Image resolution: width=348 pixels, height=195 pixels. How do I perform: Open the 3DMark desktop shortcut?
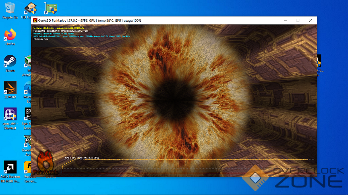[10, 90]
